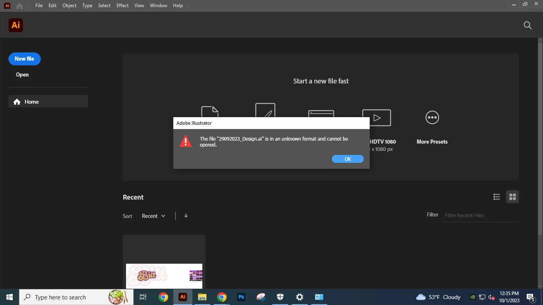The height and width of the screenshot is (305, 543).
Task: Open the Effect menu
Action: click(122, 6)
